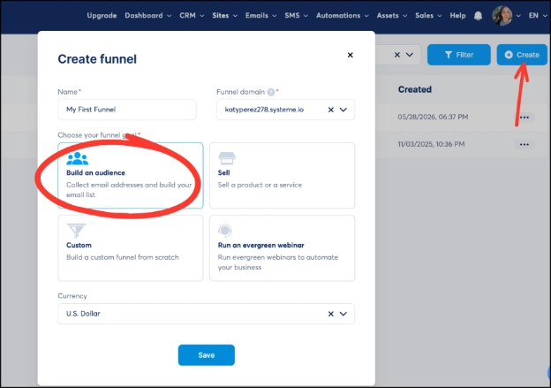Open the profile menu chevron
551x388 pixels.
point(518,16)
